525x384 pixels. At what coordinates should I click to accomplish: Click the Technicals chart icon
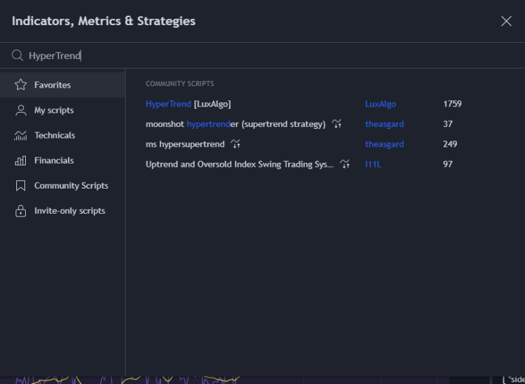coord(21,135)
